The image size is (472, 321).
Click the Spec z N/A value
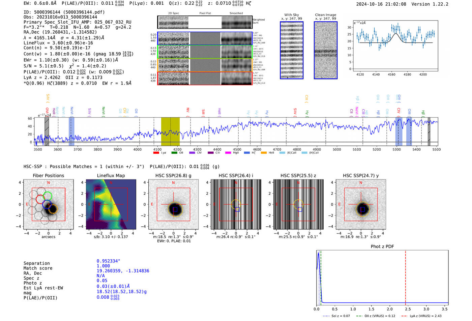(x=101, y=276)
